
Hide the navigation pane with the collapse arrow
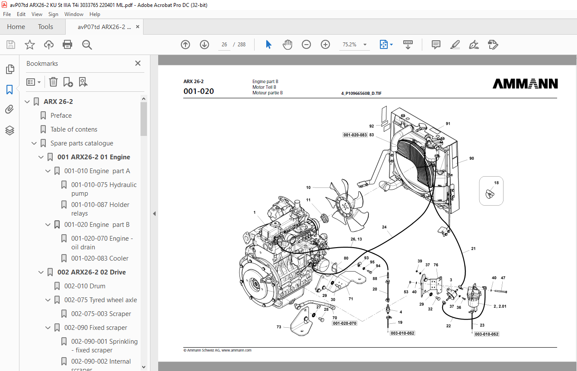(154, 213)
